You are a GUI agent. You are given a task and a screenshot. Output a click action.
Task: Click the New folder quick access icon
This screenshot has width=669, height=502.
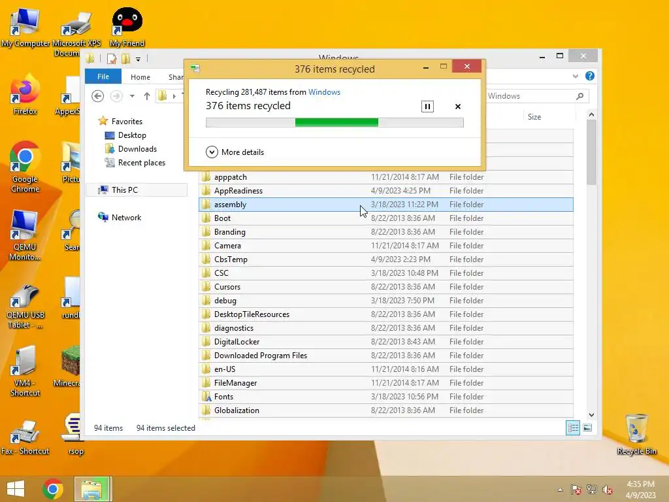pos(125,58)
